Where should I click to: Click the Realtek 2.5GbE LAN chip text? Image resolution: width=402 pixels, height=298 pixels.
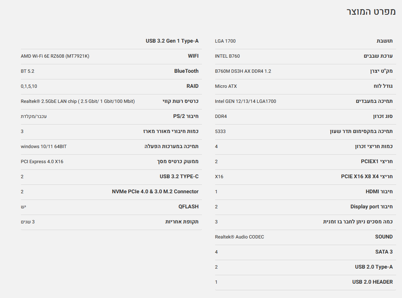78,101
